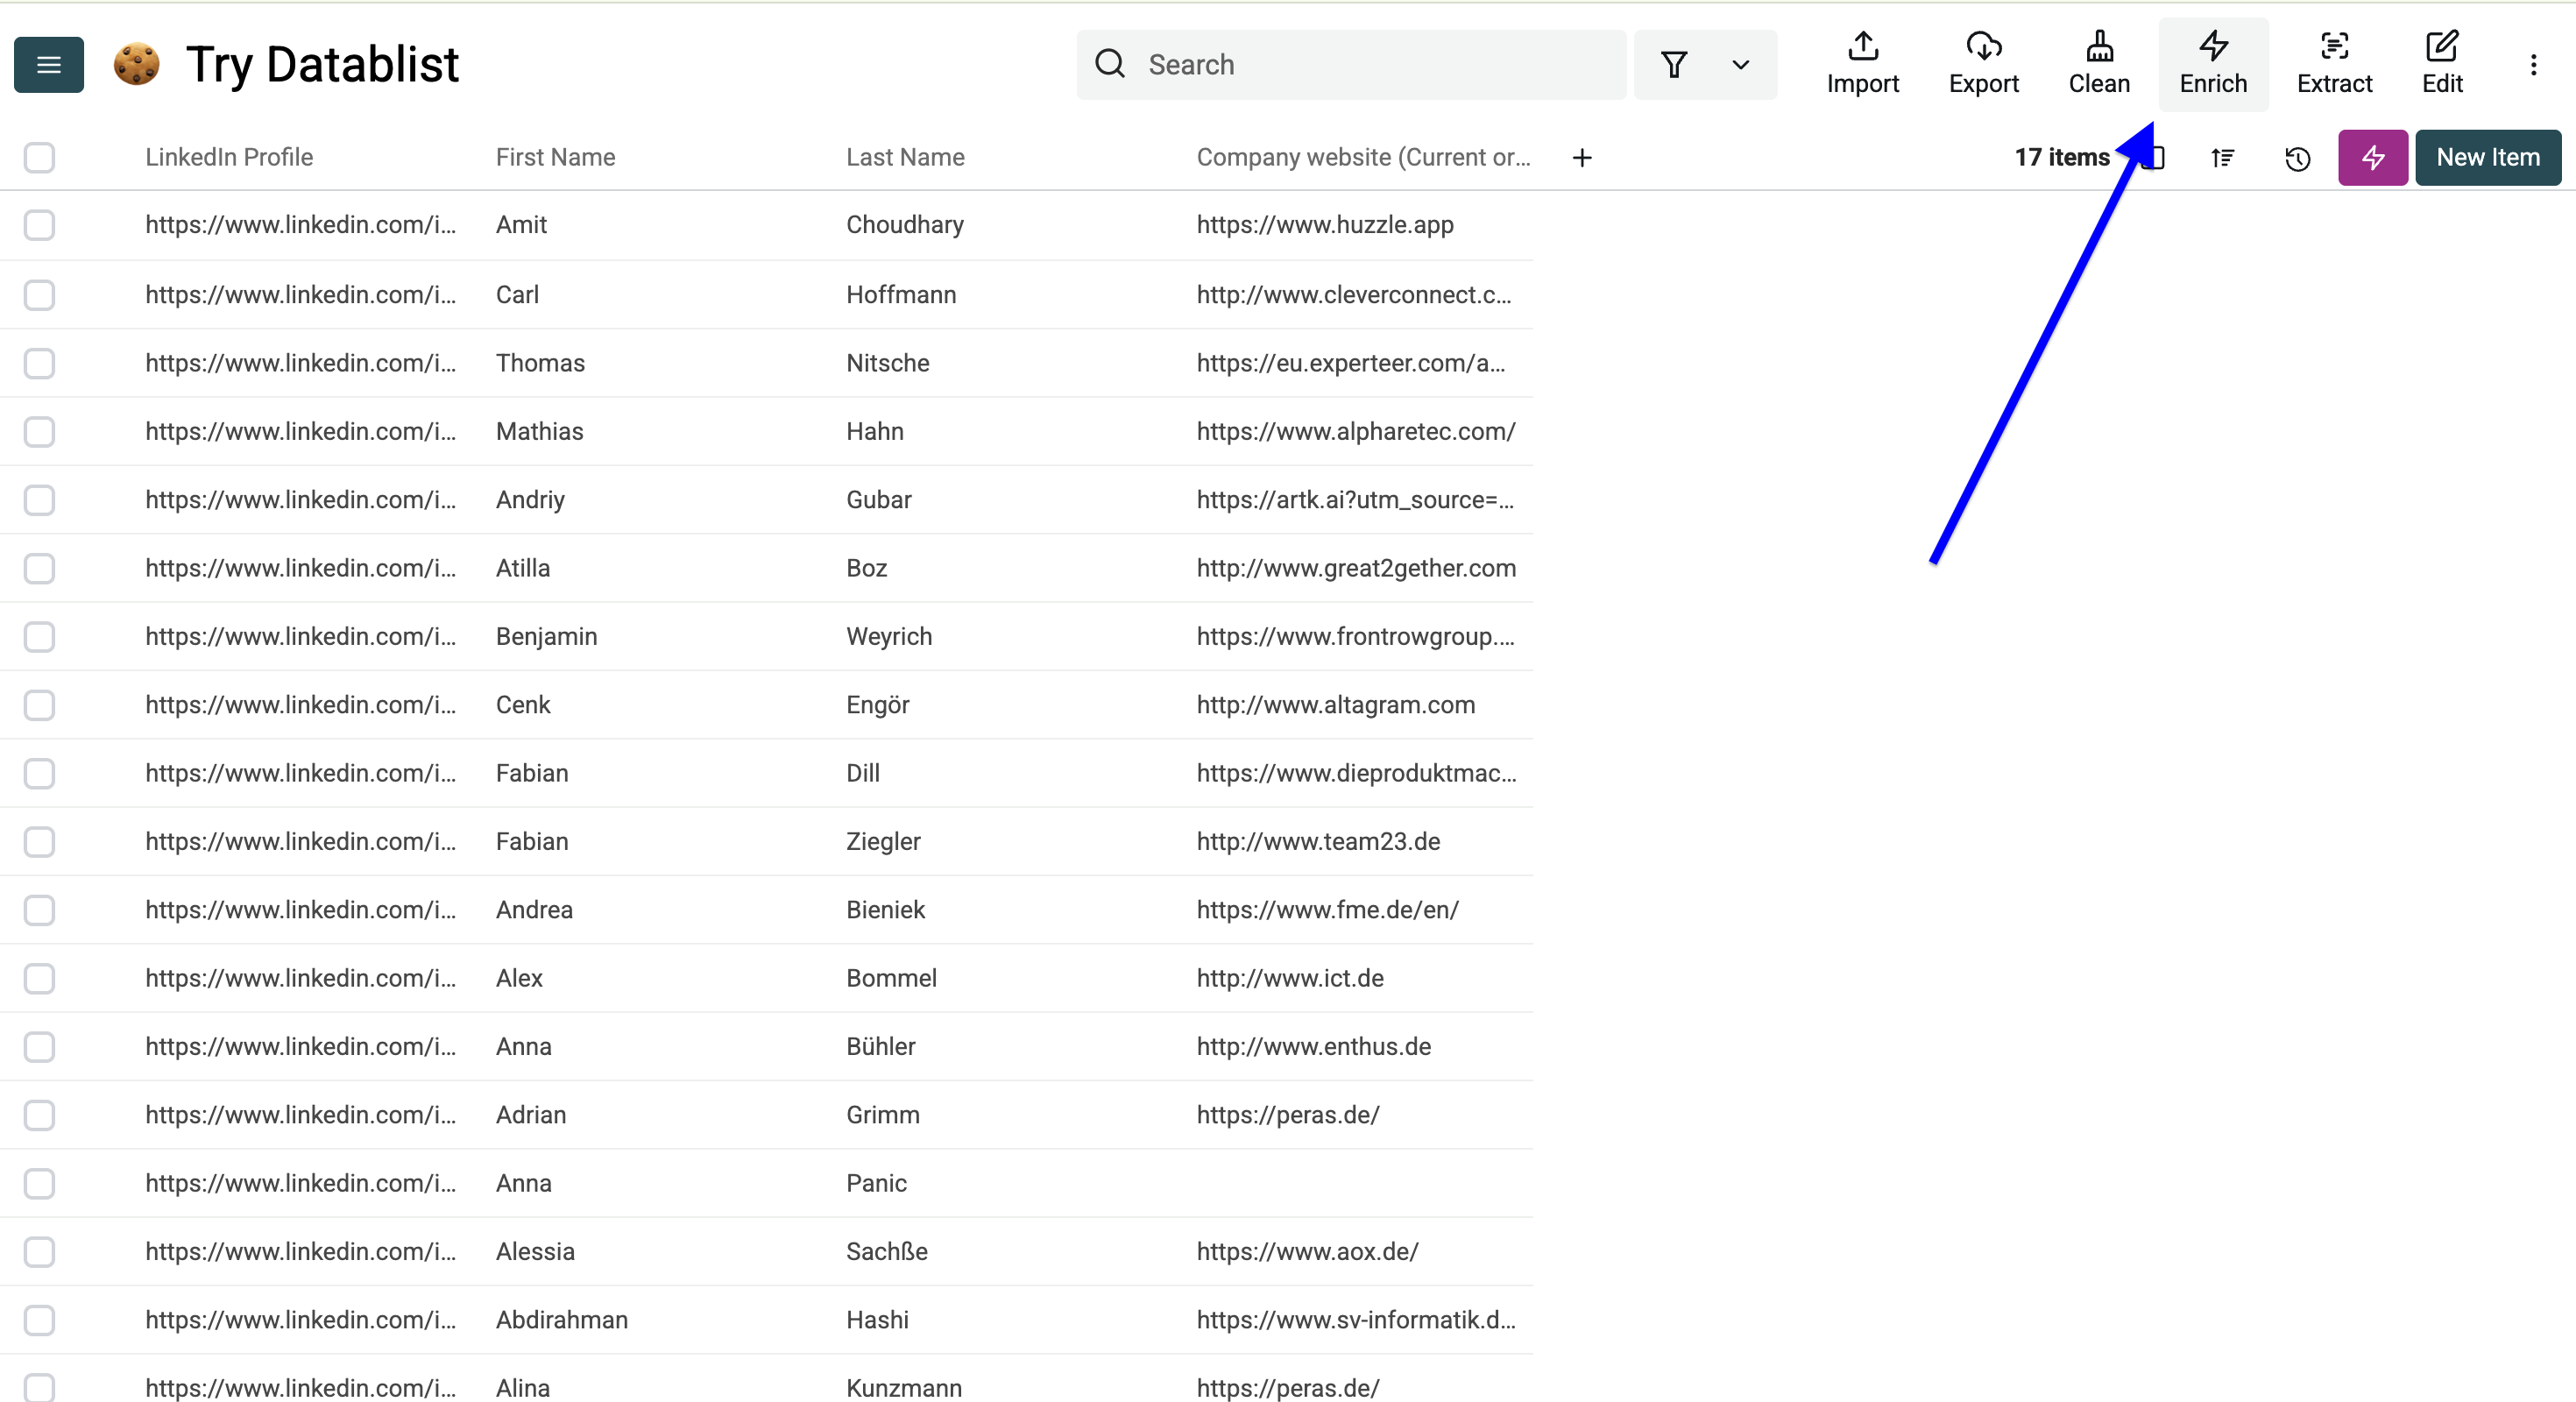Click the aox.de website cell
This screenshot has width=2576, height=1402.
[1307, 1252]
